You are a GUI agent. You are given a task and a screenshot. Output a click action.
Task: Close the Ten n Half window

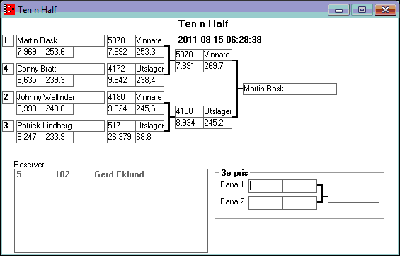(385, 10)
